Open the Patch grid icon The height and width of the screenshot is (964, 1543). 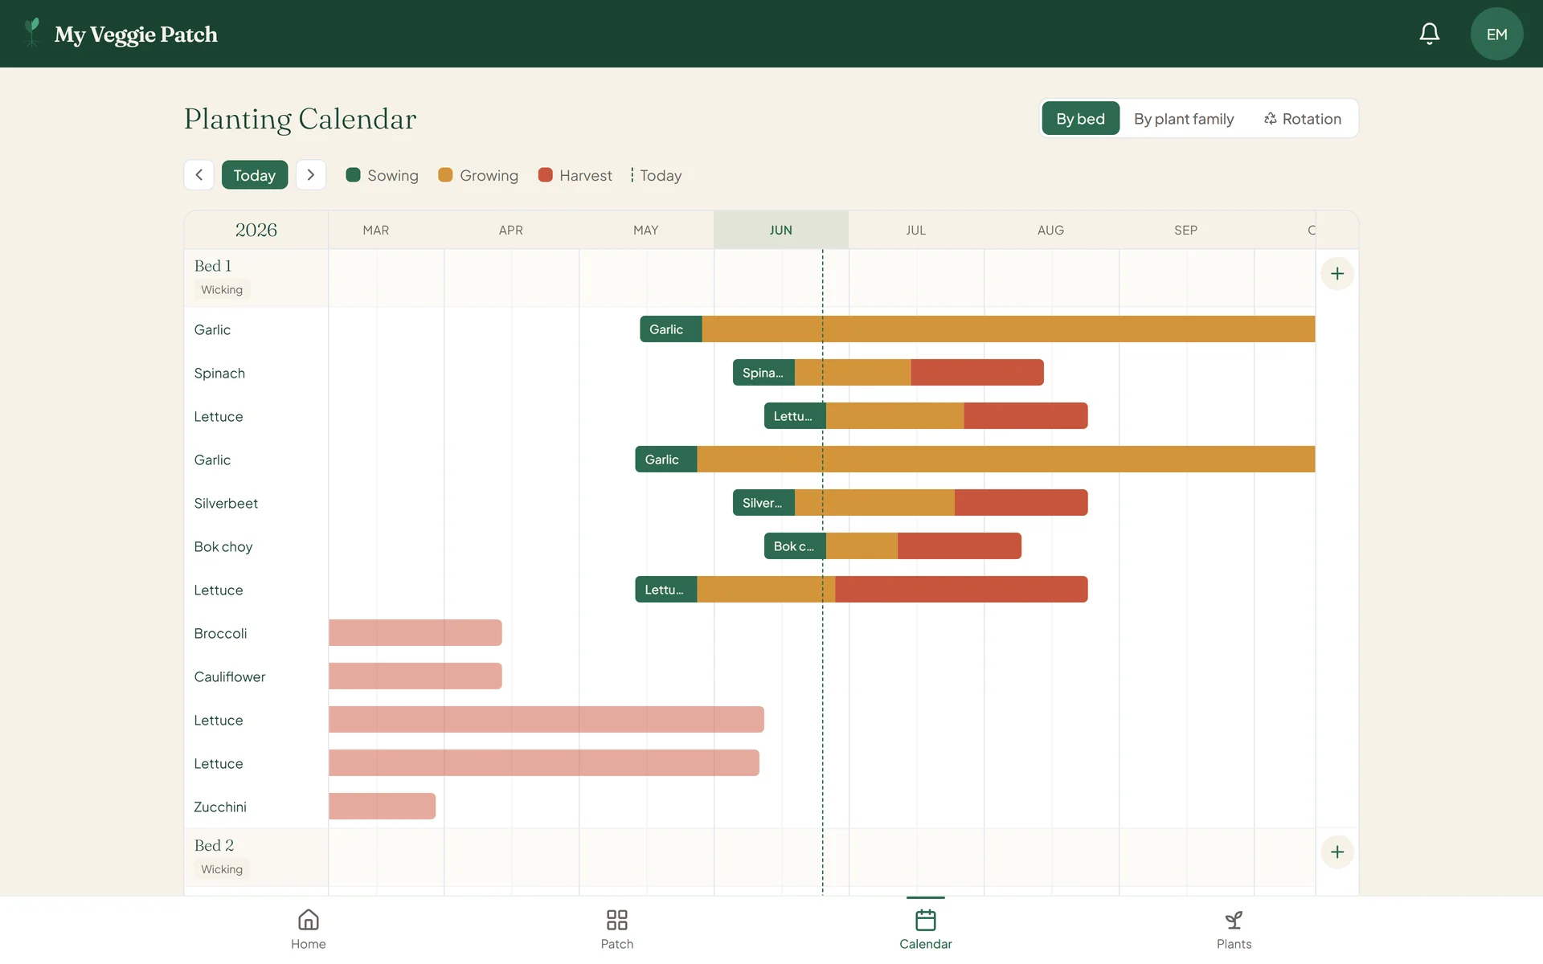617,920
